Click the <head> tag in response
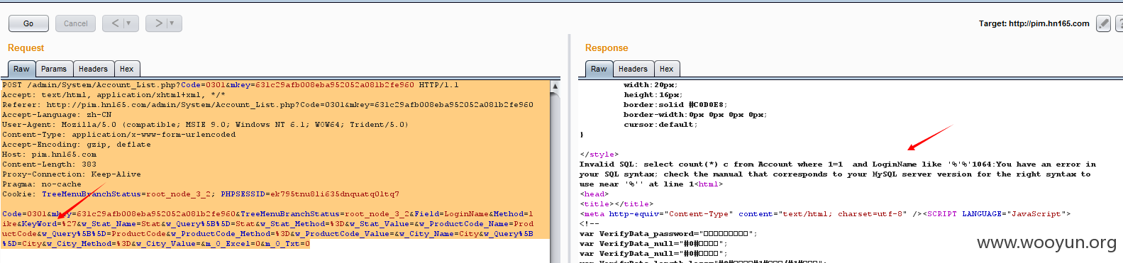This screenshot has width=1123, height=263. (594, 194)
